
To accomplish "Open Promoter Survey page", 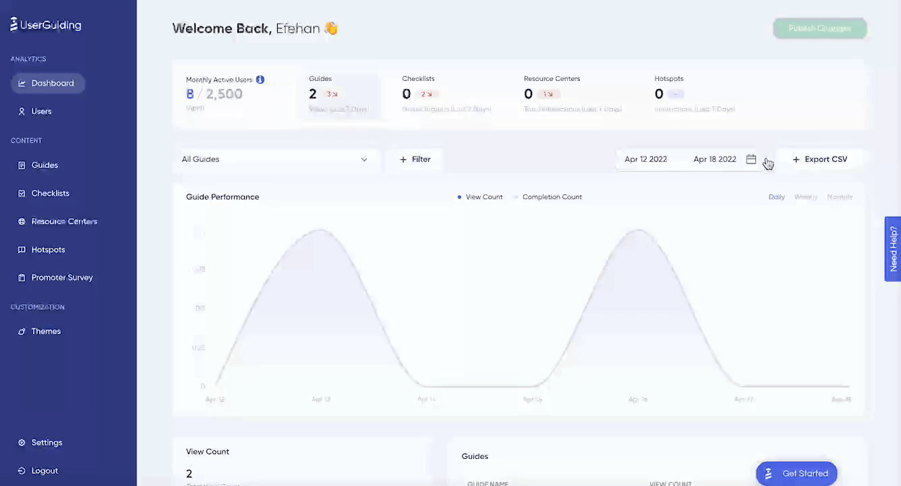I will pos(62,277).
